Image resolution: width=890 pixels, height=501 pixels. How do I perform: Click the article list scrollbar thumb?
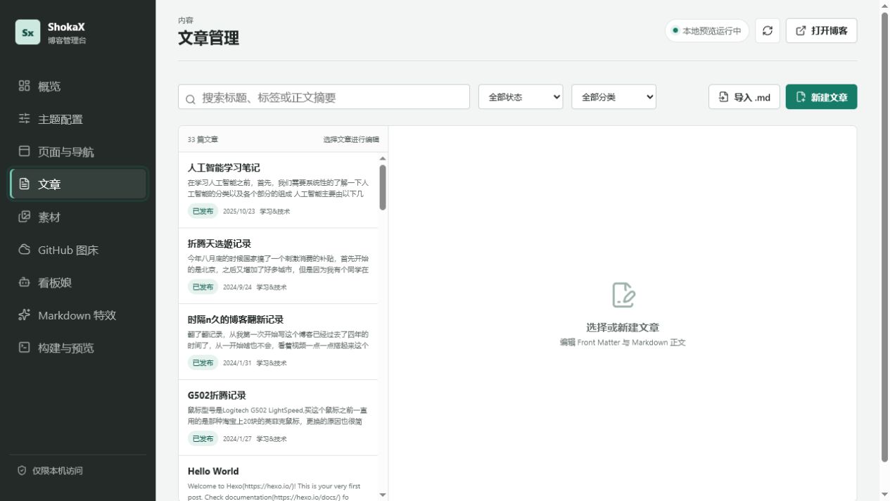(x=383, y=187)
